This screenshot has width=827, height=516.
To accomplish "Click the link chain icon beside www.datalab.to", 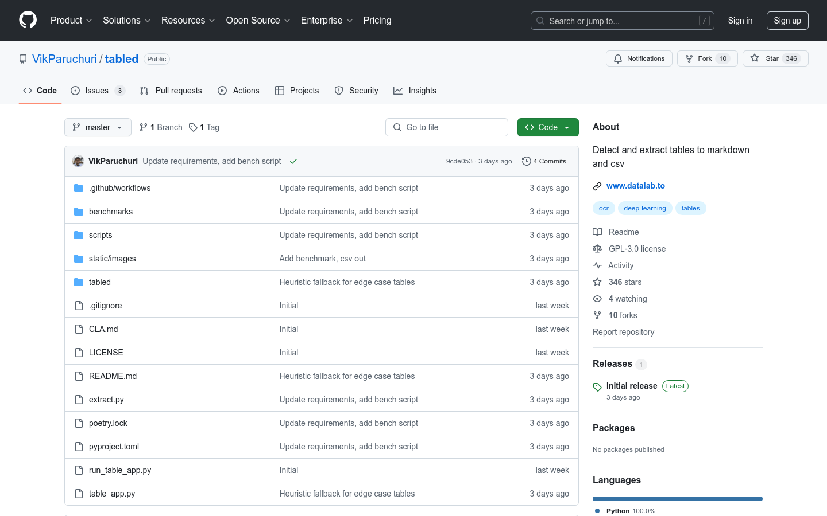I will pos(597,186).
